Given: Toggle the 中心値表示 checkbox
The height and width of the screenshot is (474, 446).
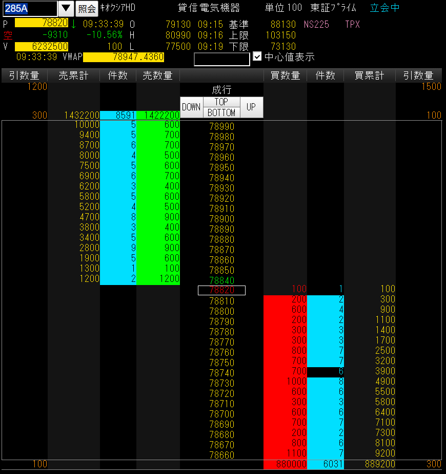Looking at the screenshot, I should point(257,56).
